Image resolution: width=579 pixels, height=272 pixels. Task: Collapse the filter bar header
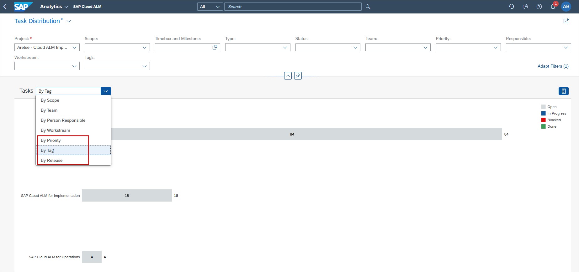(x=288, y=76)
